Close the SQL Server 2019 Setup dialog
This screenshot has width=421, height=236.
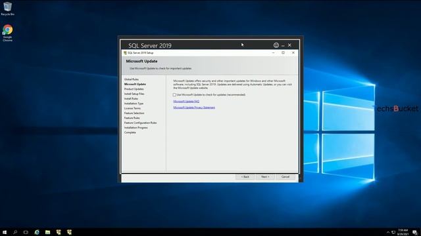pyautogui.click(x=293, y=52)
